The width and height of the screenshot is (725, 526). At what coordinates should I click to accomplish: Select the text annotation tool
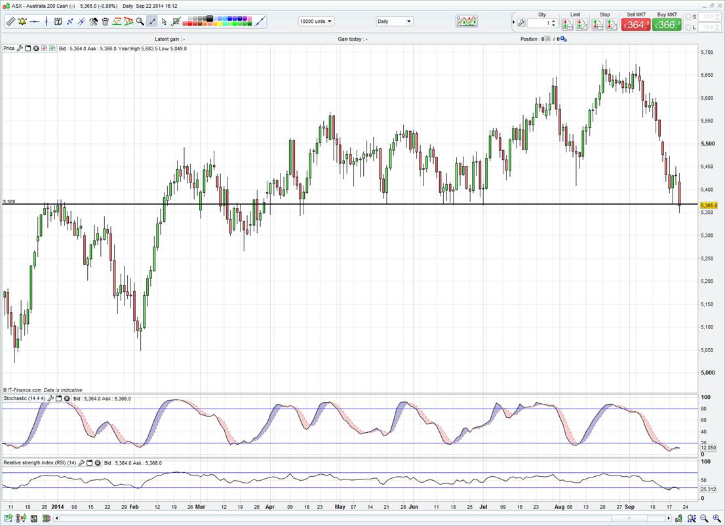[x=58, y=22]
